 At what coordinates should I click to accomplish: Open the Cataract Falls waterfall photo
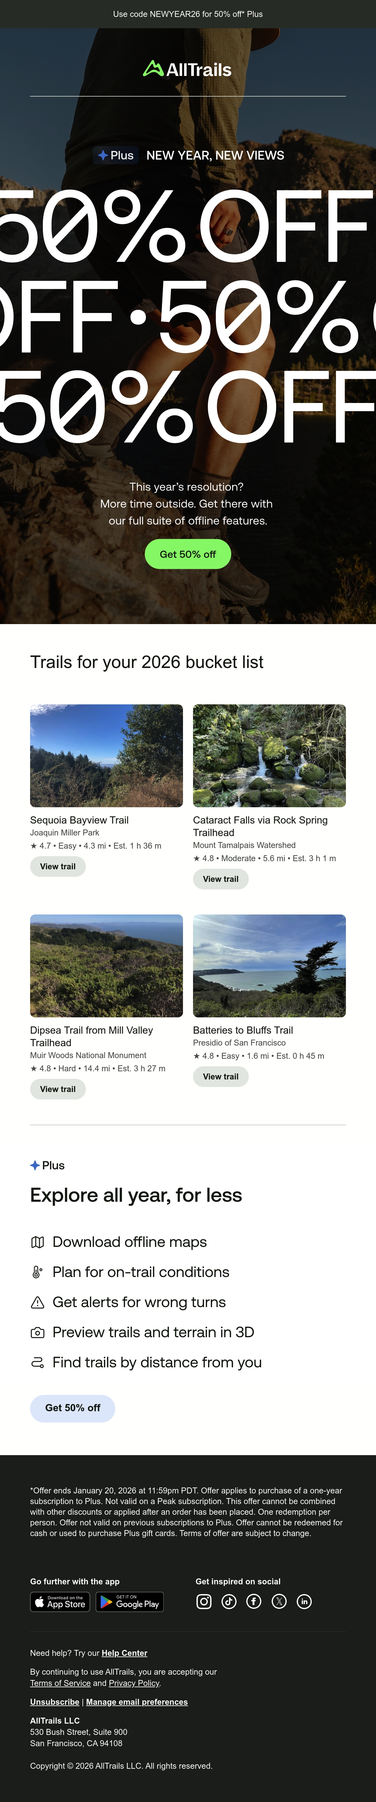tap(269, 755)
